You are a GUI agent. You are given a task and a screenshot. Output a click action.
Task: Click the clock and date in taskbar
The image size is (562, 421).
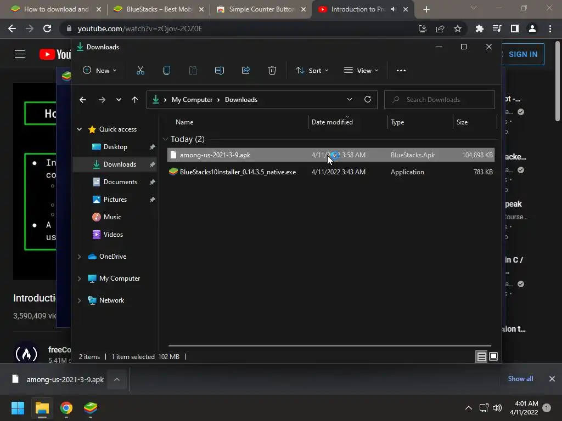(524, 408)
